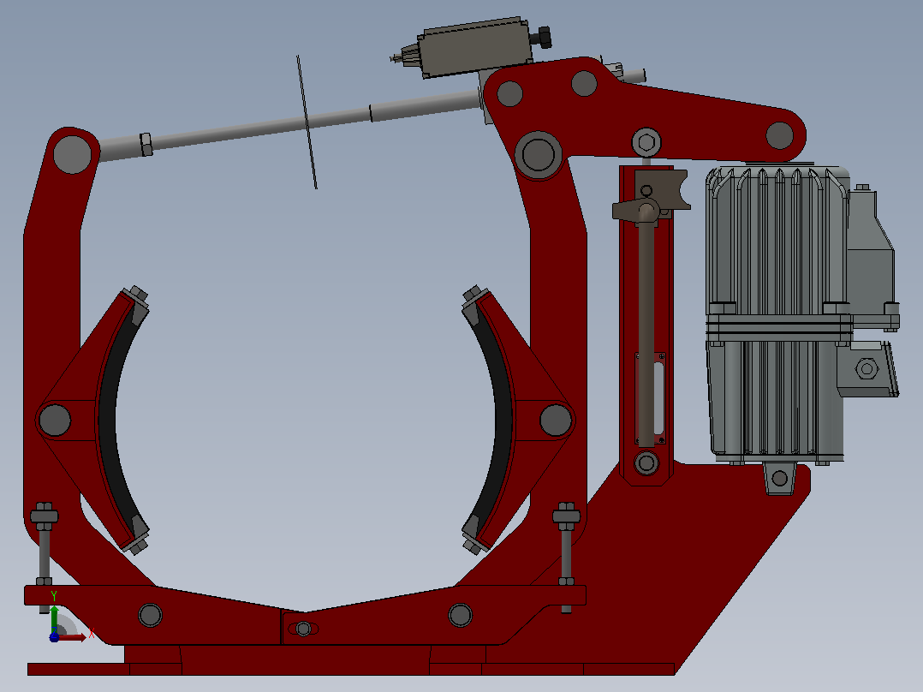Select the top pivot pin of left arm
This screenshot has width=923, height=692.
click(72, 155)
